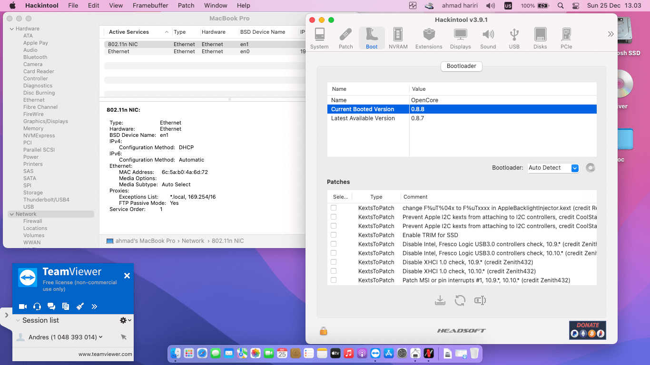Open the PCIe toolbar icon
This screenshot has height=365, width=650.
pyautogui.click(x=566, y=38)
